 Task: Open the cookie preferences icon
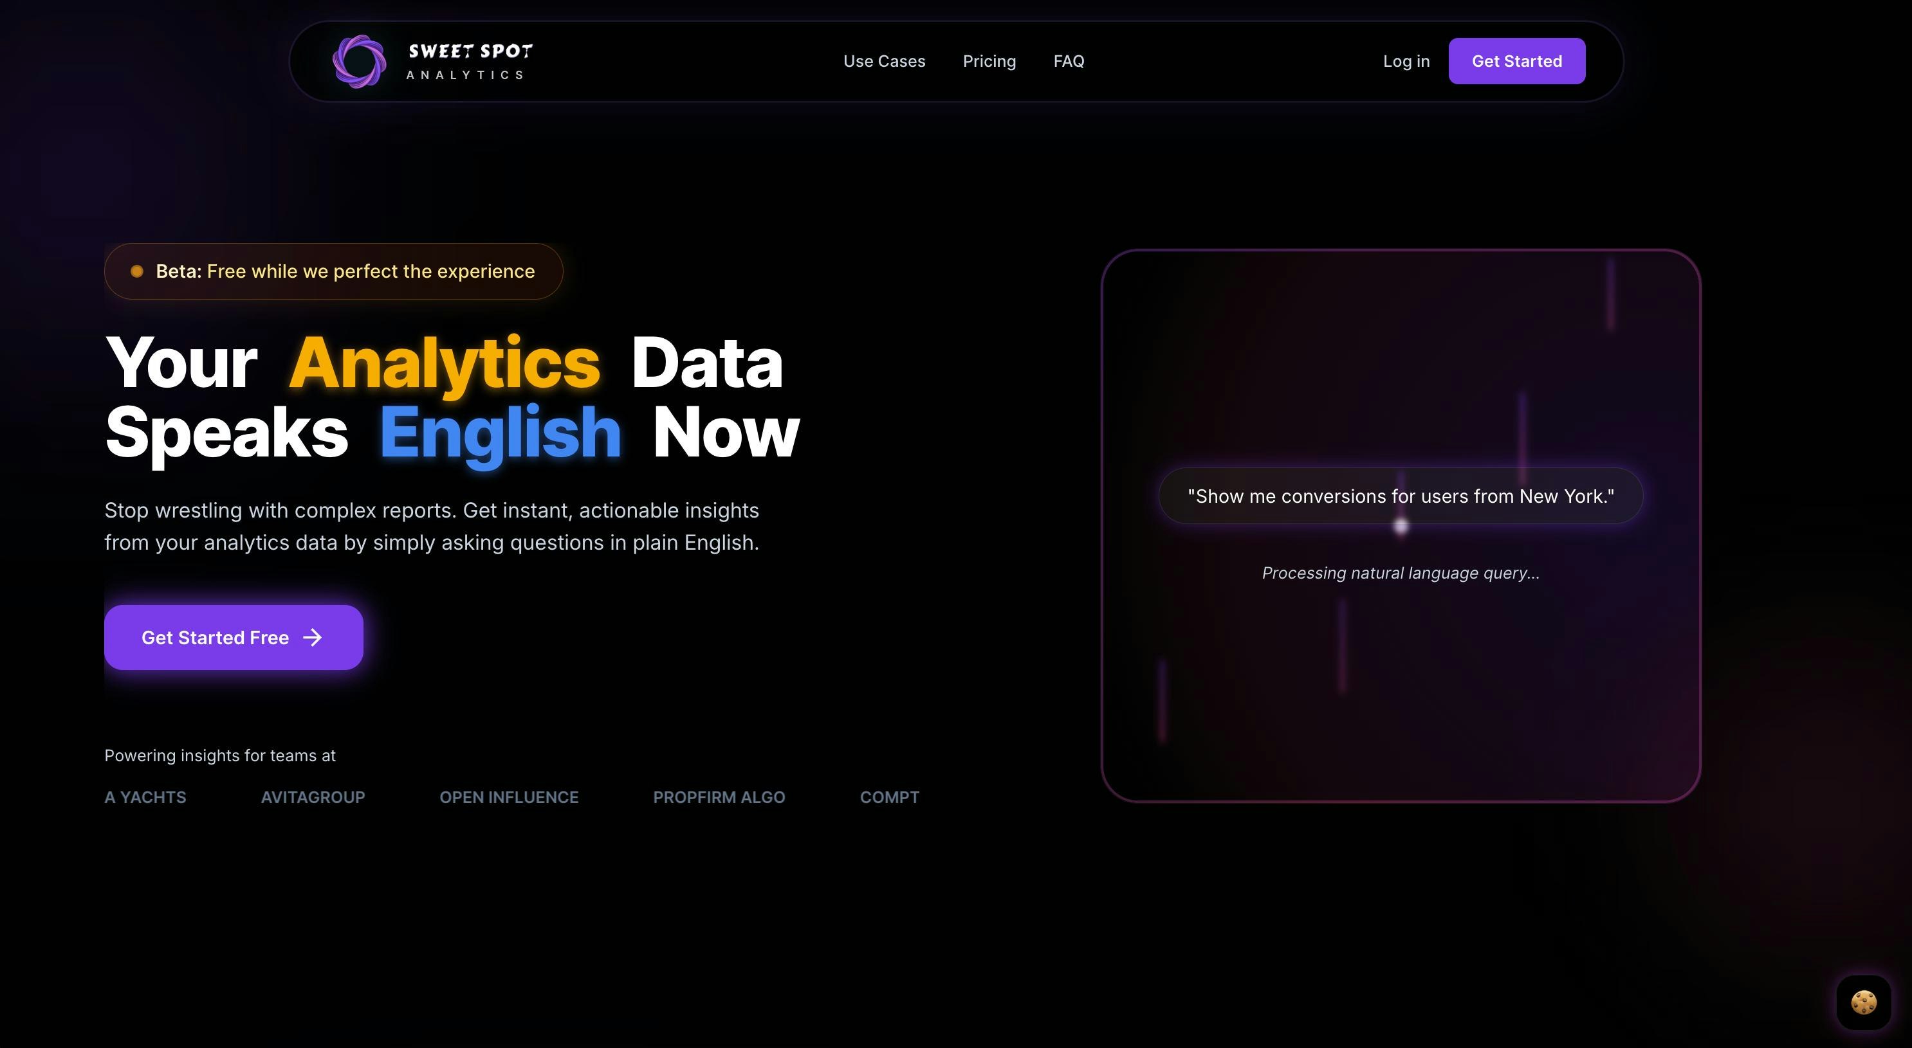pyautogui.click(x=1864, y=1003)
